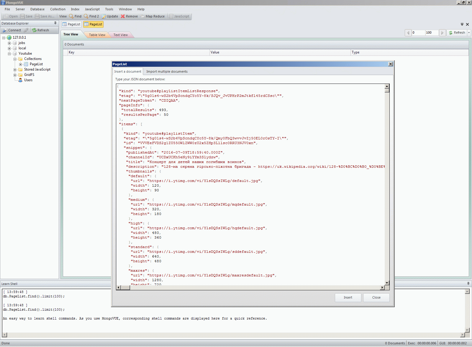The height and width of the screenshot is (347, 472).
Task: Open the Index menu
Action: tap(75, 9)
